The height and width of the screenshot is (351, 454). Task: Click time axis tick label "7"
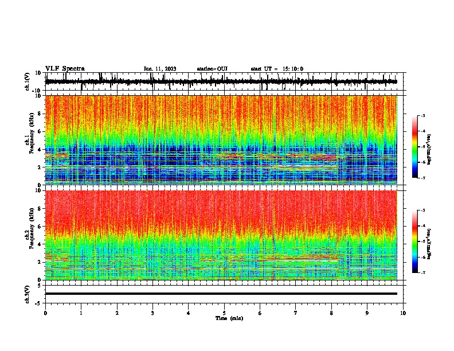pyautogui.click(x=296, y=313)
